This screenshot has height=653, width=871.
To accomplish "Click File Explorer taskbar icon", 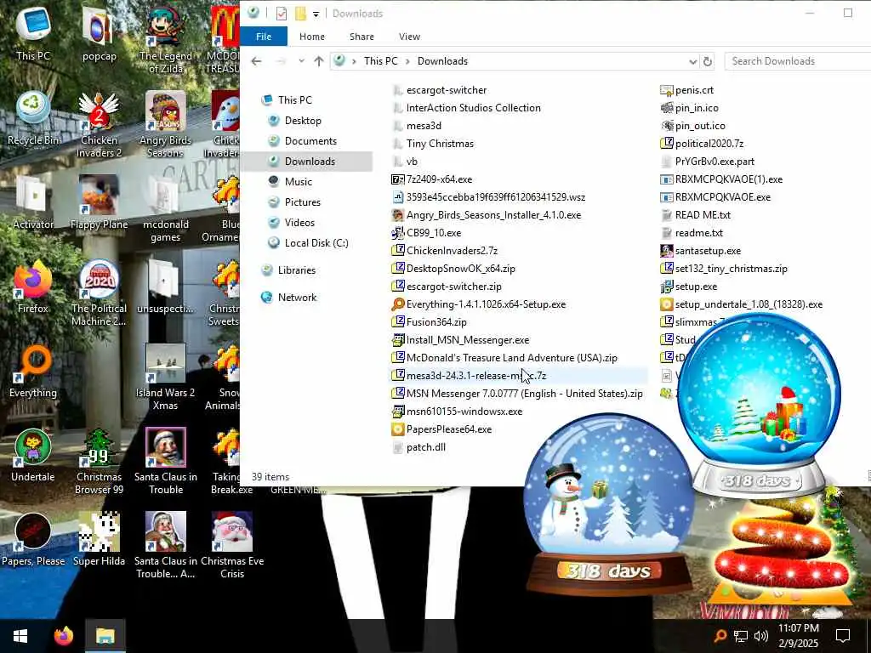I will tap(105, 636).
